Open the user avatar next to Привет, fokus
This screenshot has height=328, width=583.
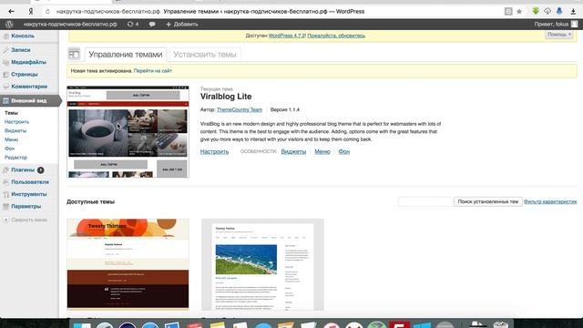pos(575,25)
